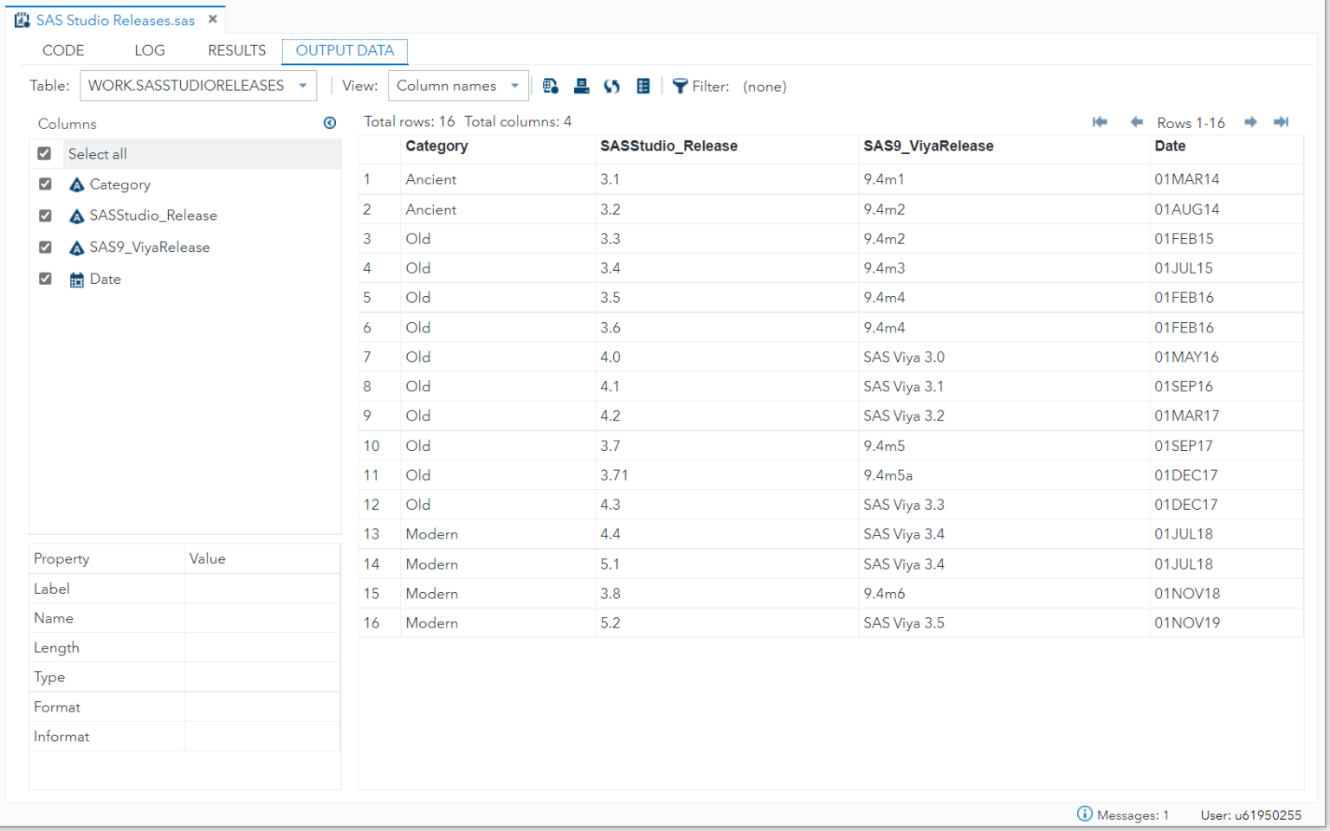Screen dimensions: 1330x831
Task: Go to last page of rows
Action: pyautogui.click(x=1282, y=122)
